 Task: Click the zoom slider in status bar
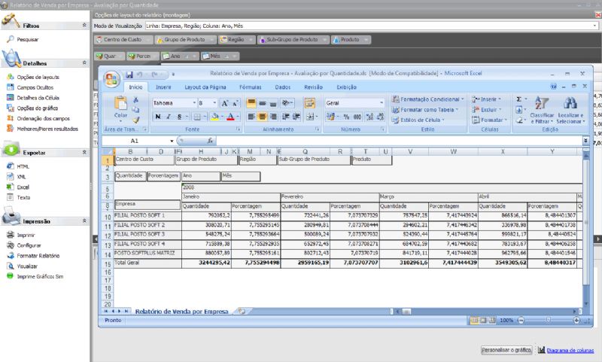[x=549, y=320]
